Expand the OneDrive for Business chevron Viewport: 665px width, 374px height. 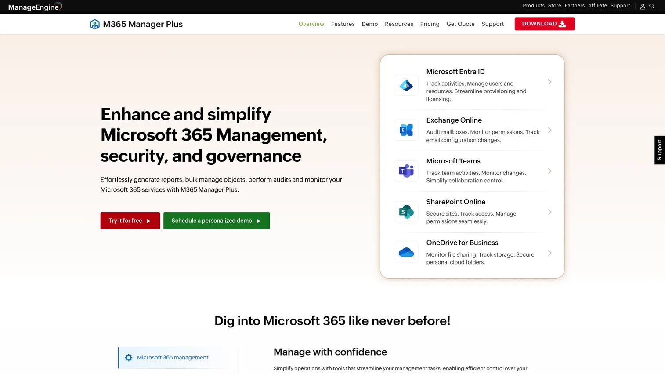pyautogui.click(x=549, y=253)
